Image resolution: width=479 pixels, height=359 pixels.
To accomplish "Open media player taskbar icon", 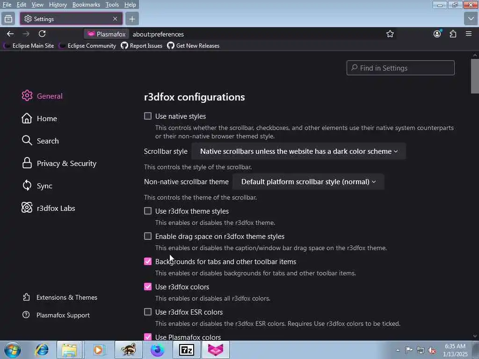I will (98, 350).
